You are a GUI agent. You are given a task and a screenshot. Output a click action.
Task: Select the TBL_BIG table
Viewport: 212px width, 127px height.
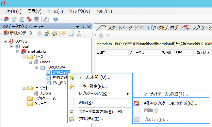pos(59,83)
